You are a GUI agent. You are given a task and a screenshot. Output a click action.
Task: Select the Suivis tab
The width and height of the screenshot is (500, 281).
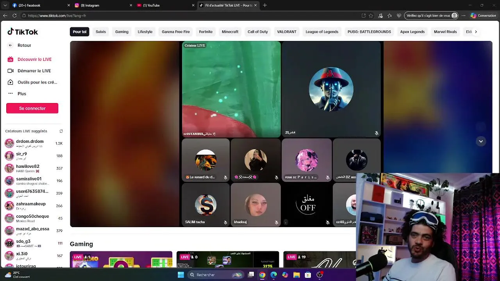pyautogui.click(x=101, y=32)
